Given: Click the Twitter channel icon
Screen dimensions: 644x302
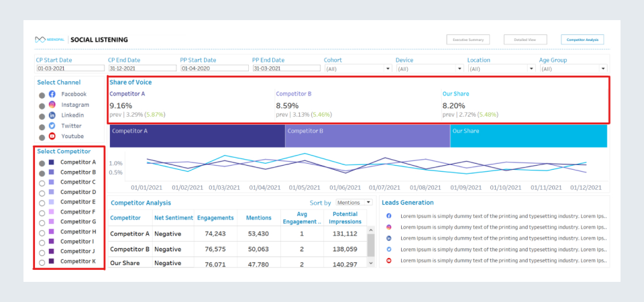Looking at the screenshot, I should [52, 125].
